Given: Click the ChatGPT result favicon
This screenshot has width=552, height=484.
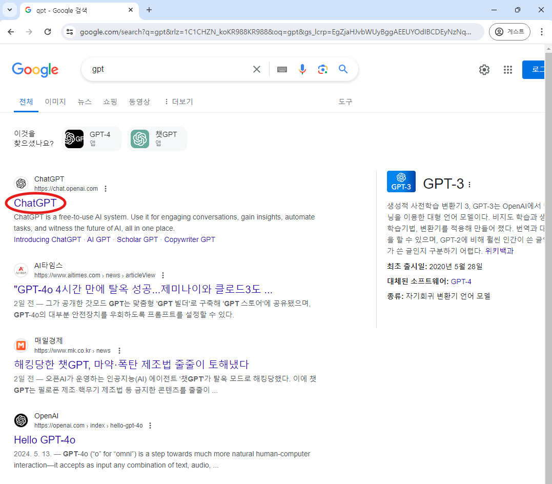Looking at the screenshot, I should [x=21, y=184].
